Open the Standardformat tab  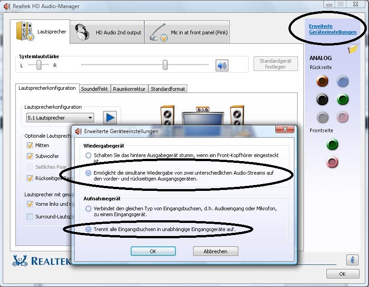(168, 89)
